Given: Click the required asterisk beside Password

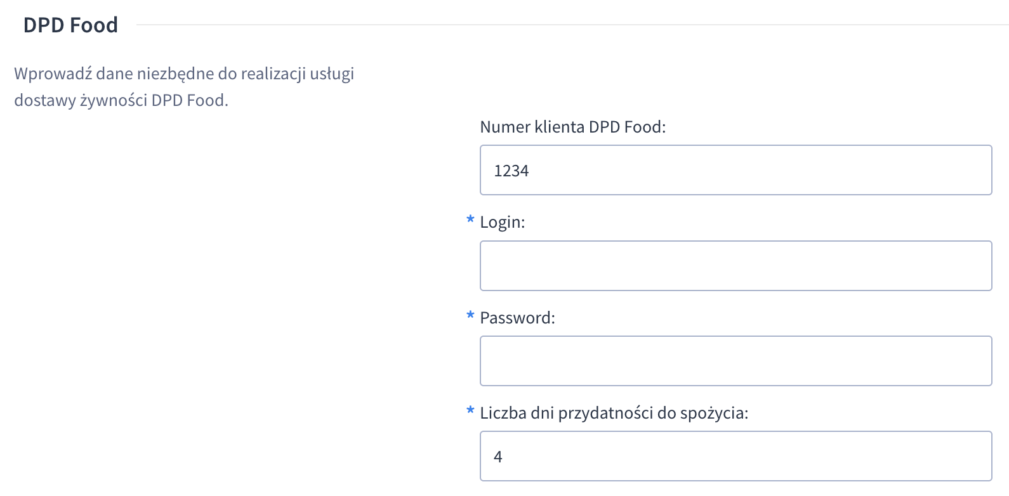Looking at the screenshot, I should pos(470,315).
